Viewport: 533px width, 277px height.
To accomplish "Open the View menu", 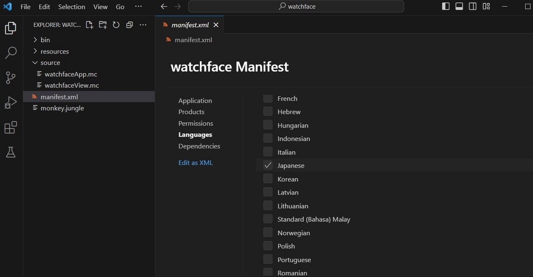I will tap(100, 7).
